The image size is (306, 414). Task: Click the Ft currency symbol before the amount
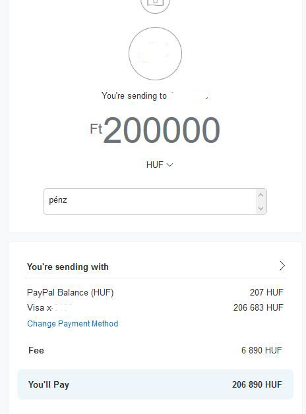(96, 129)
